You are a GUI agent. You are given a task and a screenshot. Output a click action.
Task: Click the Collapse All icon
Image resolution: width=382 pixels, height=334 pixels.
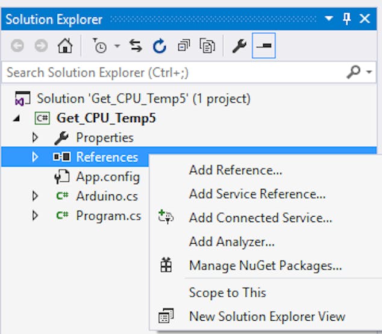[183, 46]
